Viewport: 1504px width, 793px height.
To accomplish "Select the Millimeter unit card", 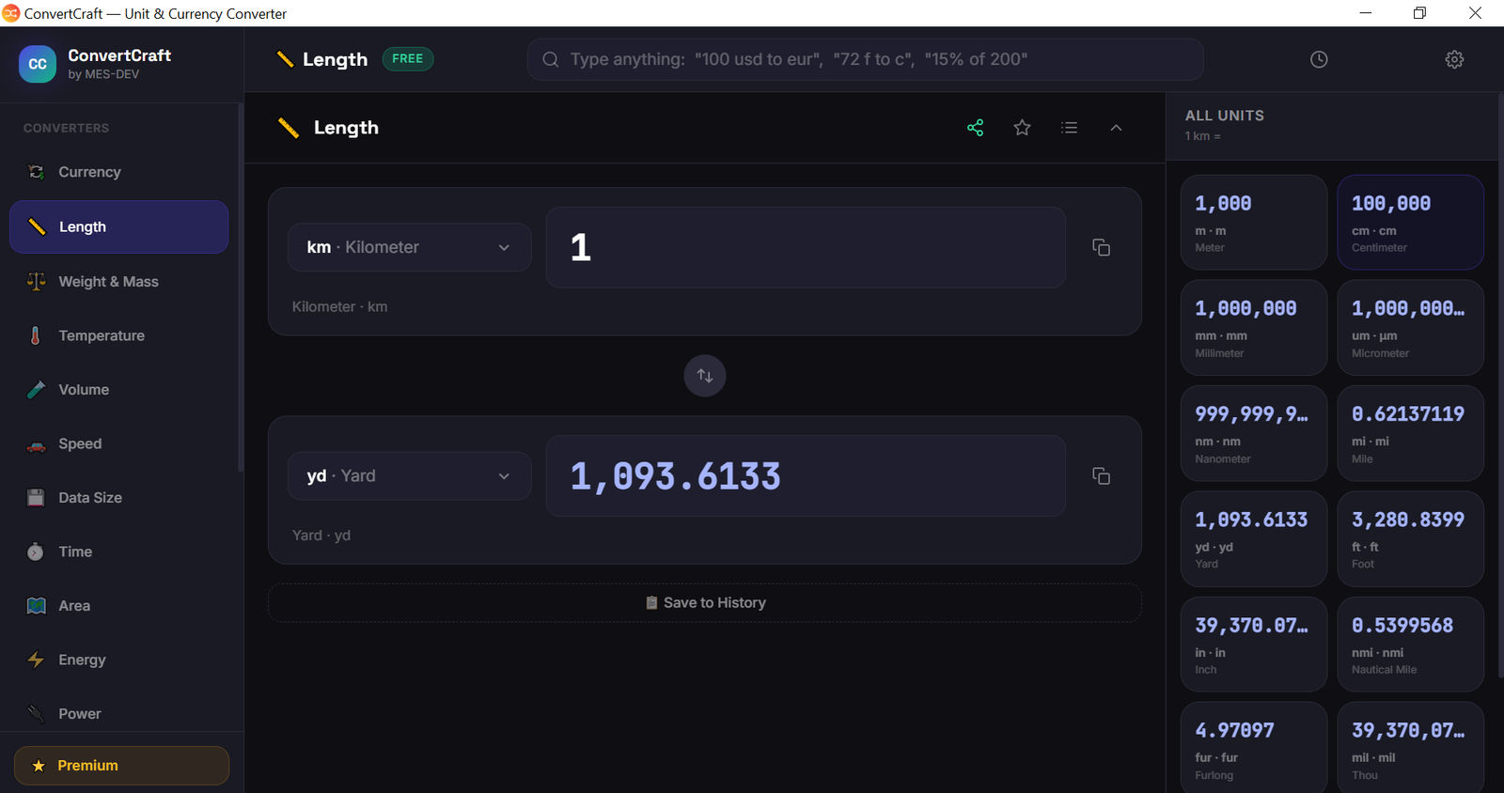I will pyautogui.click(x=1254, y=328).
